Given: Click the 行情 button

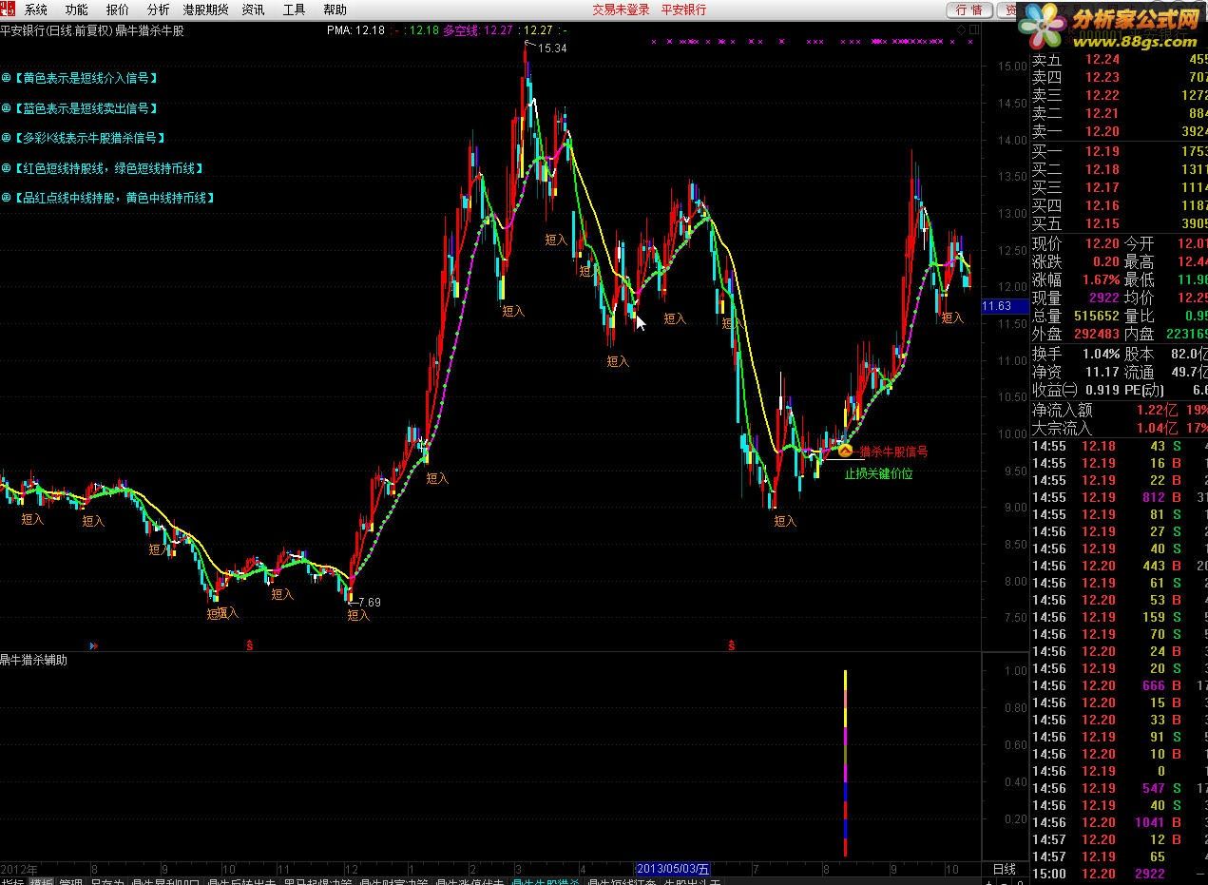Looking at the screenshot, I should coord(968,10).
